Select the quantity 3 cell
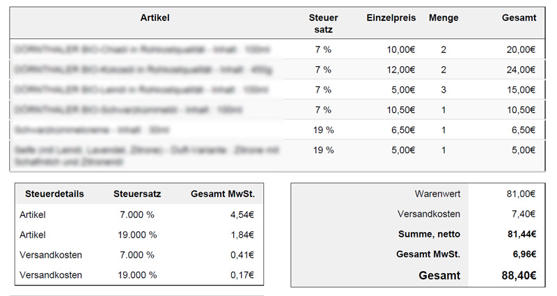 coord(444,90)
